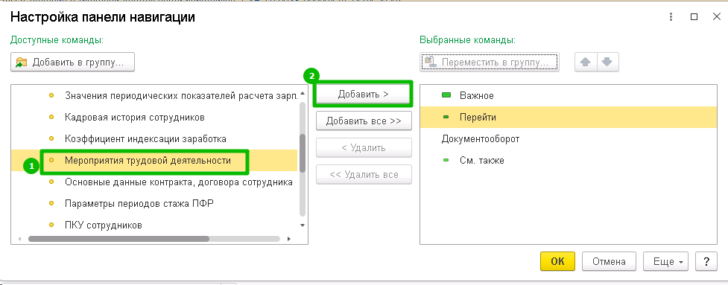
Task: Open help with the ? button
Action: point(706,261)
